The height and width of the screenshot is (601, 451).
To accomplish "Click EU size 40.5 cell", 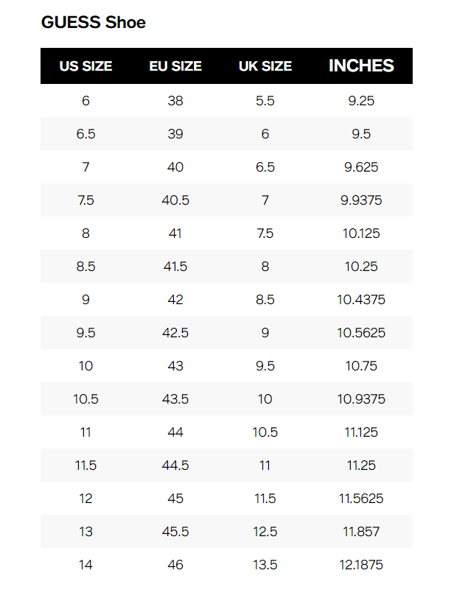I will tap(175, 200).
